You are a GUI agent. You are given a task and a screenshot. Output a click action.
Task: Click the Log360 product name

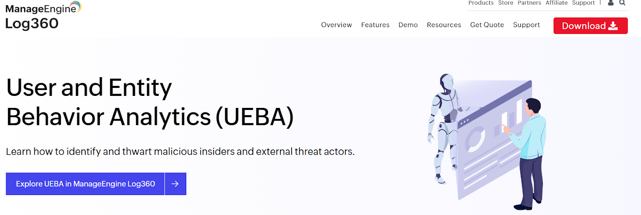[32, 24]
